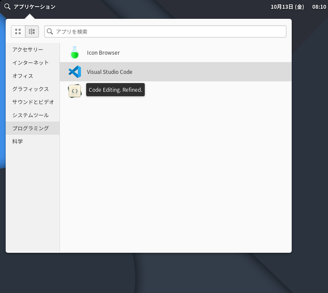Screen dimensions: 328x293
Task: Select the サウンドとビデオ category
Action: (x=33, y=102)
